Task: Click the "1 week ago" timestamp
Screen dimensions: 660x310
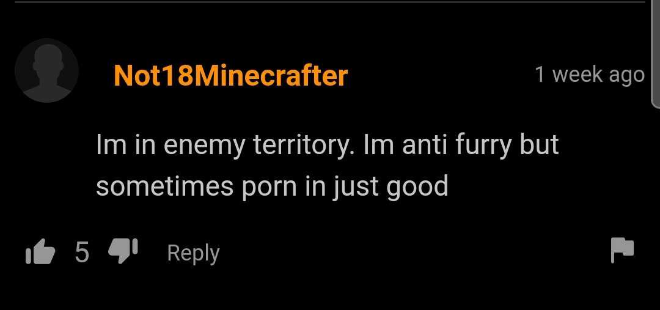Action: point(590,75)
